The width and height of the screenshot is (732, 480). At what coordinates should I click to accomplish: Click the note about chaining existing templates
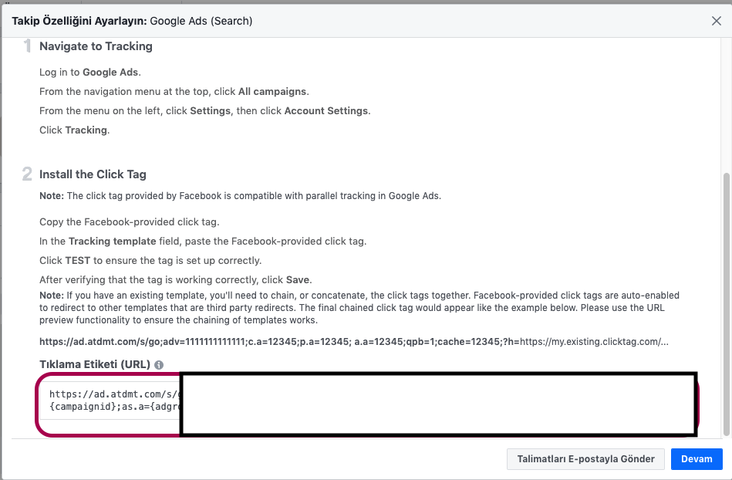point(359,308)
